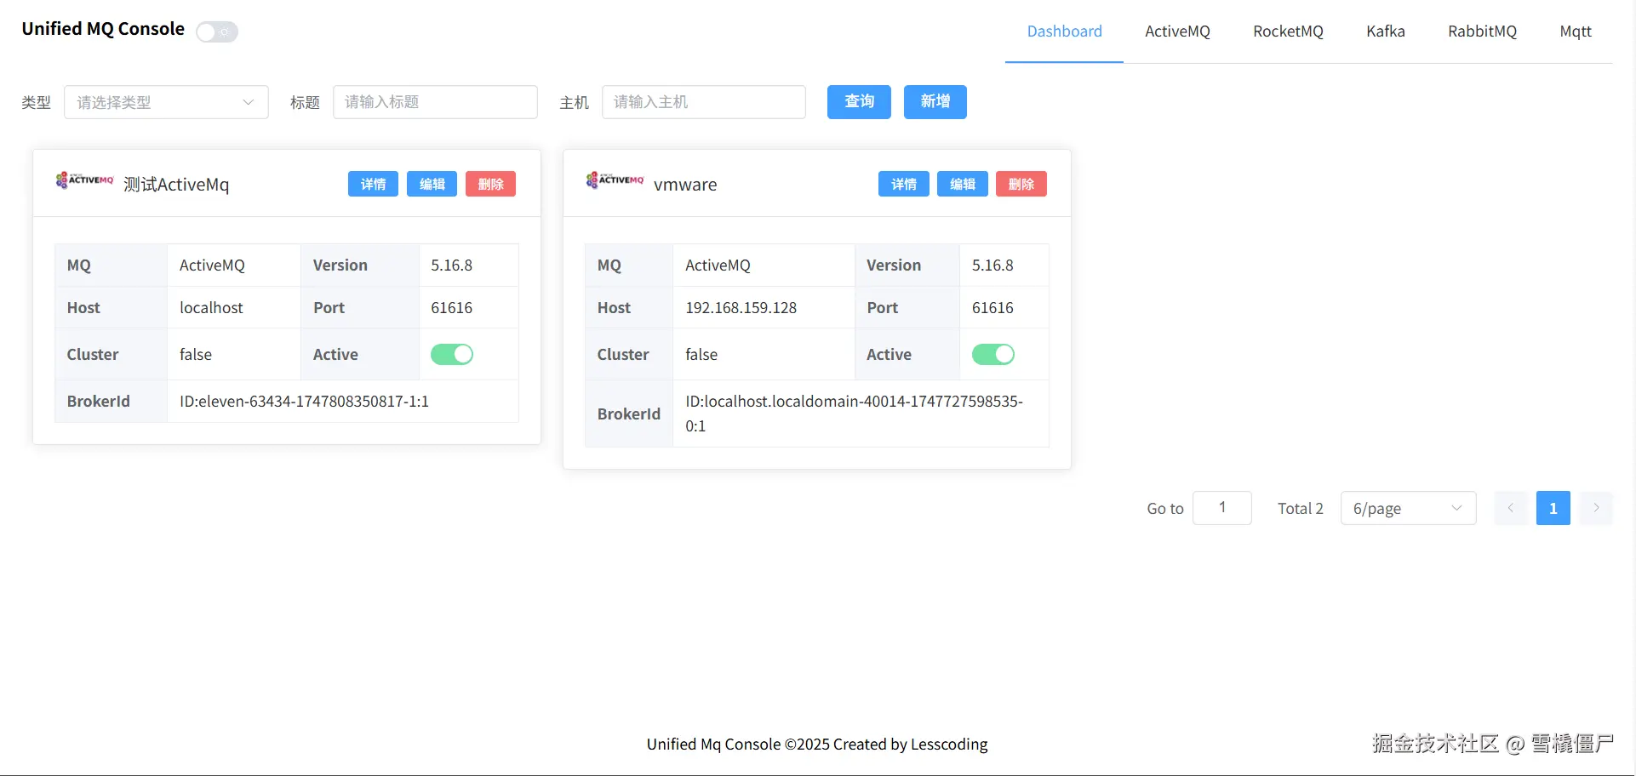Viewport: 1636px width, 776px height.
Task: Click the 192.168.159.128 host value
Action: click(x=741, y=308)
